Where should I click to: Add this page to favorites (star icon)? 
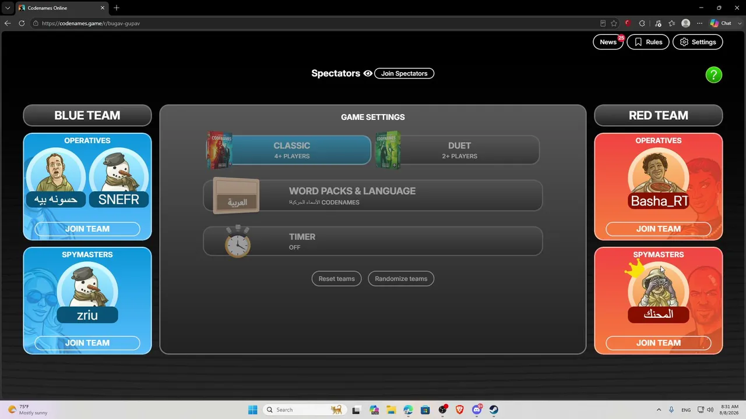pyautogui.click(x=614, y=23)
